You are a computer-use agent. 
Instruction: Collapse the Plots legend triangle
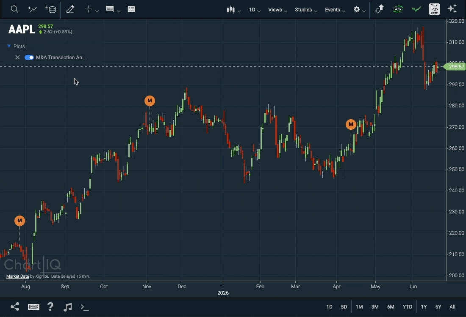[x=9, y=46]
